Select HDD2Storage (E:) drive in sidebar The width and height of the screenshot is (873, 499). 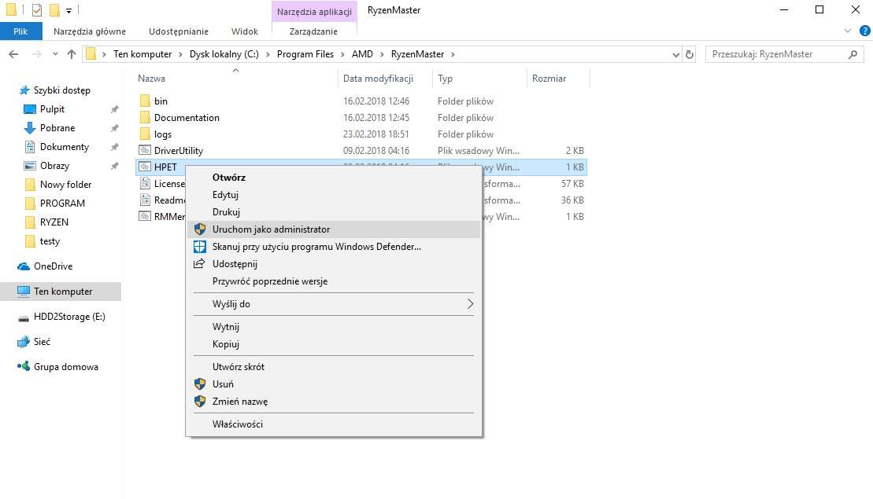pos(69,317)
